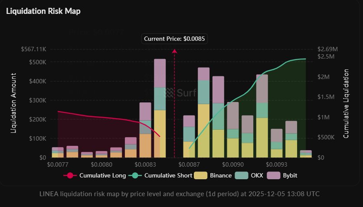The image size is (363, 207).
Task: Click the leftmost bar at $0.0077
Action: 58,152
